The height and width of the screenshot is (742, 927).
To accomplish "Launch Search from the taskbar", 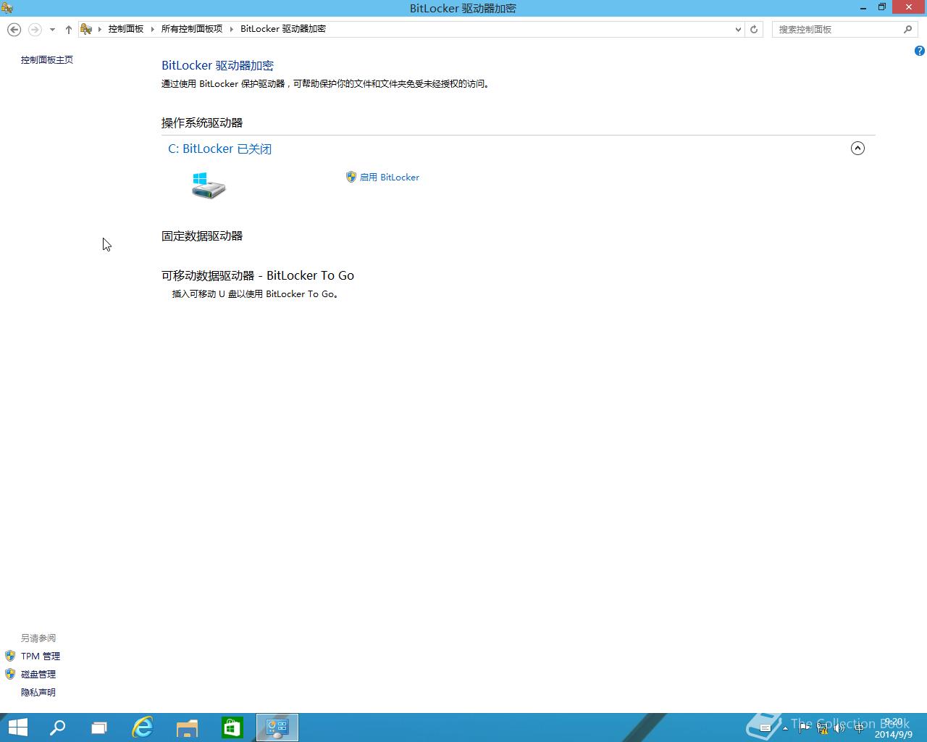I will click(57, 728).
